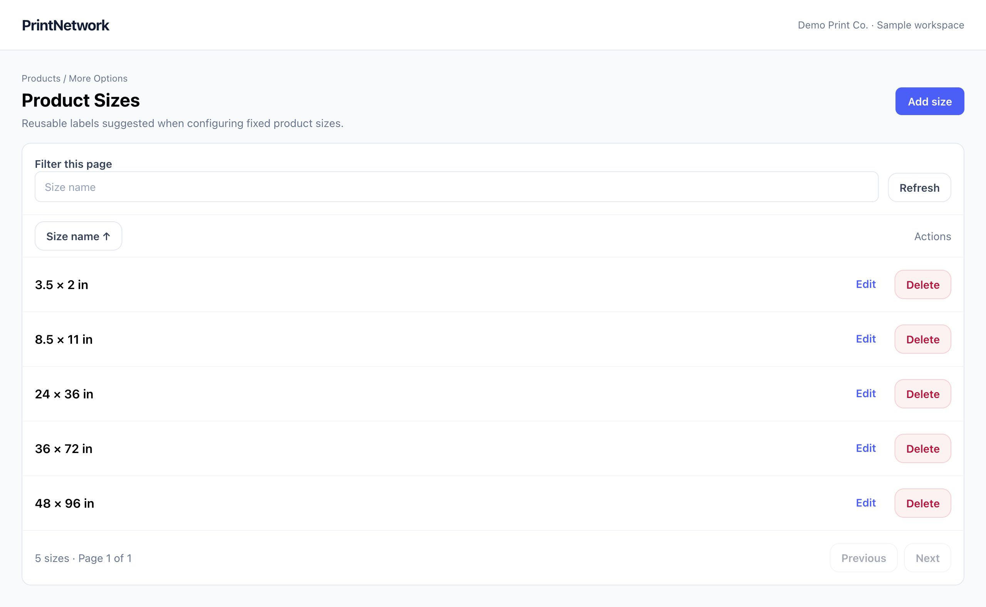Delete the 8.5 × 11 in size
The width and height of the screenshot is (986, 607).
(x=922, y=339)
